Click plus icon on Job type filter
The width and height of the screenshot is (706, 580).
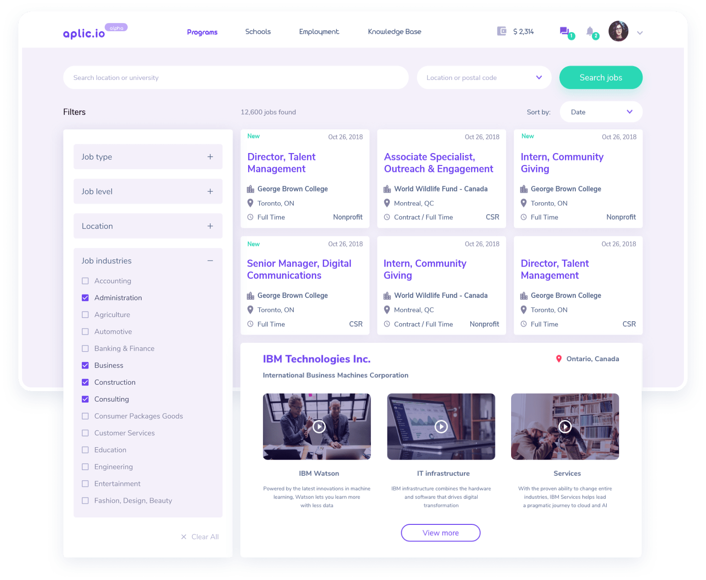pyautogui.click(x=210, y=157)
